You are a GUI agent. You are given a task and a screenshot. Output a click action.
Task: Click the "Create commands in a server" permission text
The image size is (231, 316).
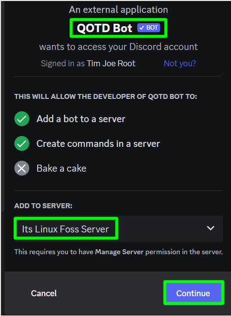(98, 144)
